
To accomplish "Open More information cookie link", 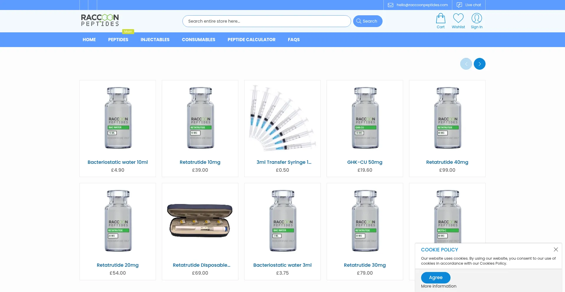I will [x=438, y=286].
